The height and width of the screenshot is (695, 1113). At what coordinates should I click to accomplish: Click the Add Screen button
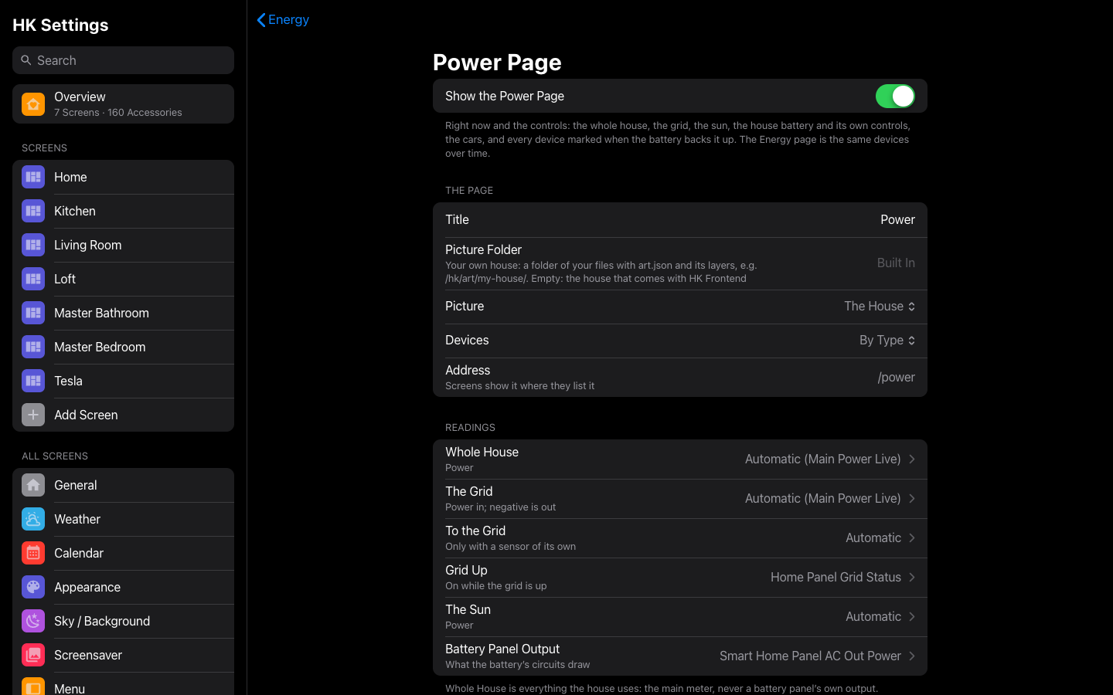[123, 415]
